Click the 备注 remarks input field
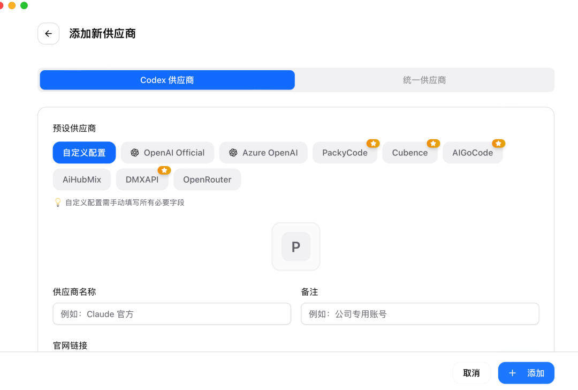This screenshot has width=578, height=390. (420, 314)
